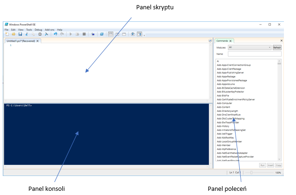Click the Copy toolbar icon
Image resolution: width=296 pixels, height=195 pixels.
tap(33, 34)
